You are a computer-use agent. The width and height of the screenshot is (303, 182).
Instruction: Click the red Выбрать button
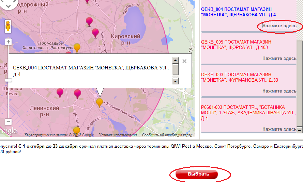pos(197,174)
